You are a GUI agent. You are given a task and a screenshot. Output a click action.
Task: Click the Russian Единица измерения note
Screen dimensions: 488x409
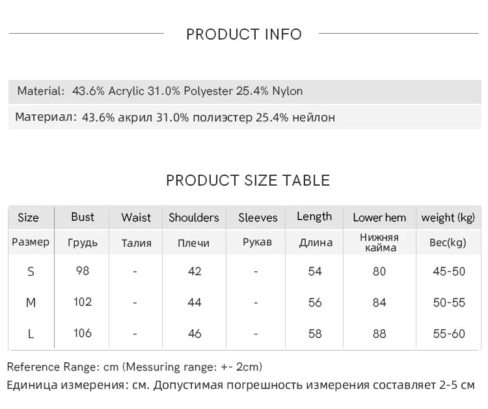(x=241, y=385)
